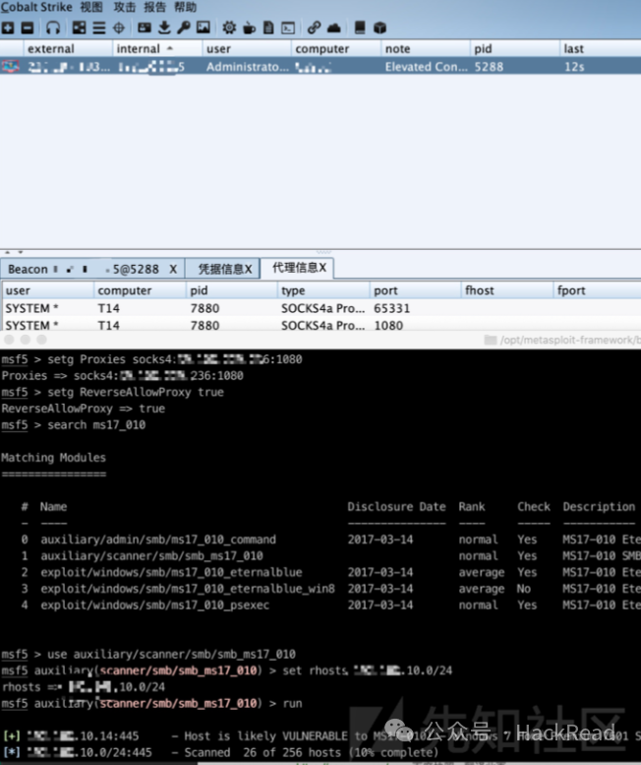Screen dimensions: 641x765
Task: Sort sessions by the pid column header
Action: 515,49
